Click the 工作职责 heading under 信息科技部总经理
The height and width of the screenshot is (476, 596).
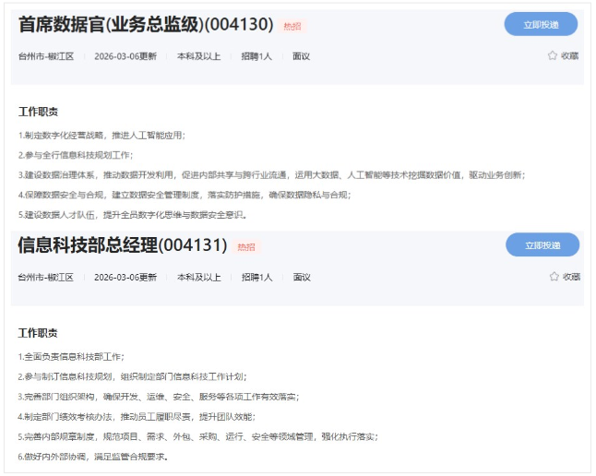click(38, 333)
